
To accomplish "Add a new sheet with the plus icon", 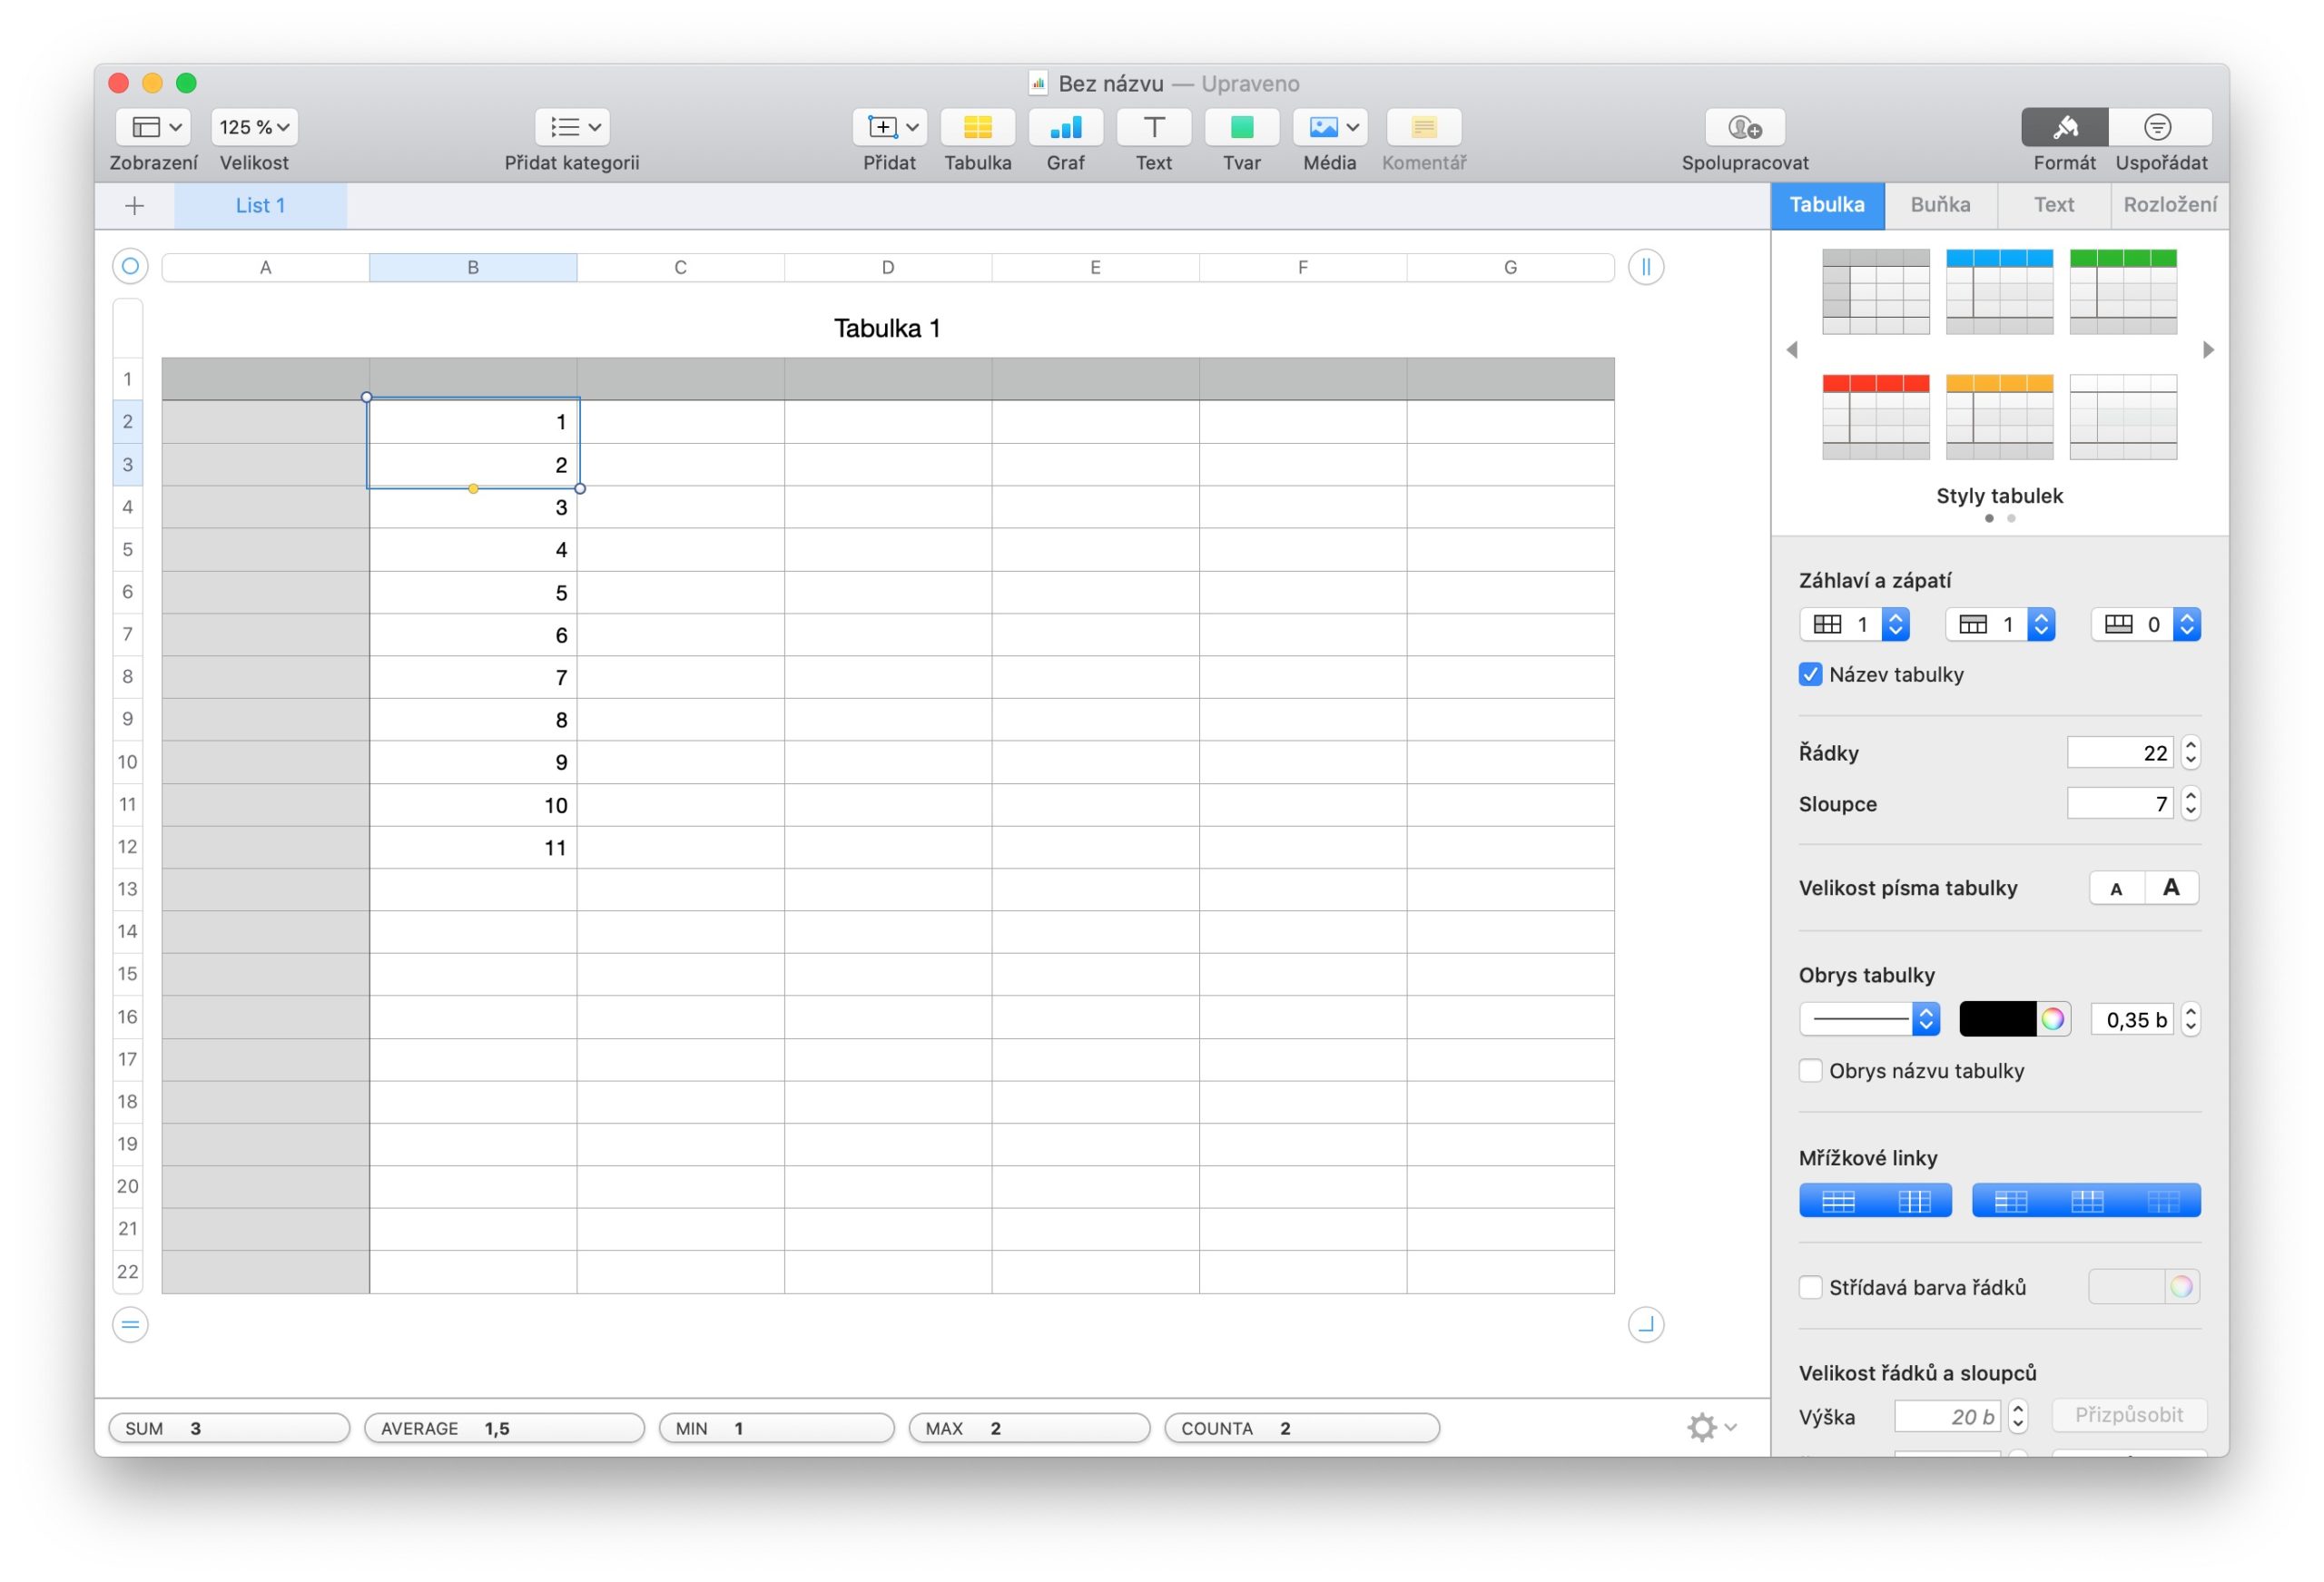I will point(134,206).
